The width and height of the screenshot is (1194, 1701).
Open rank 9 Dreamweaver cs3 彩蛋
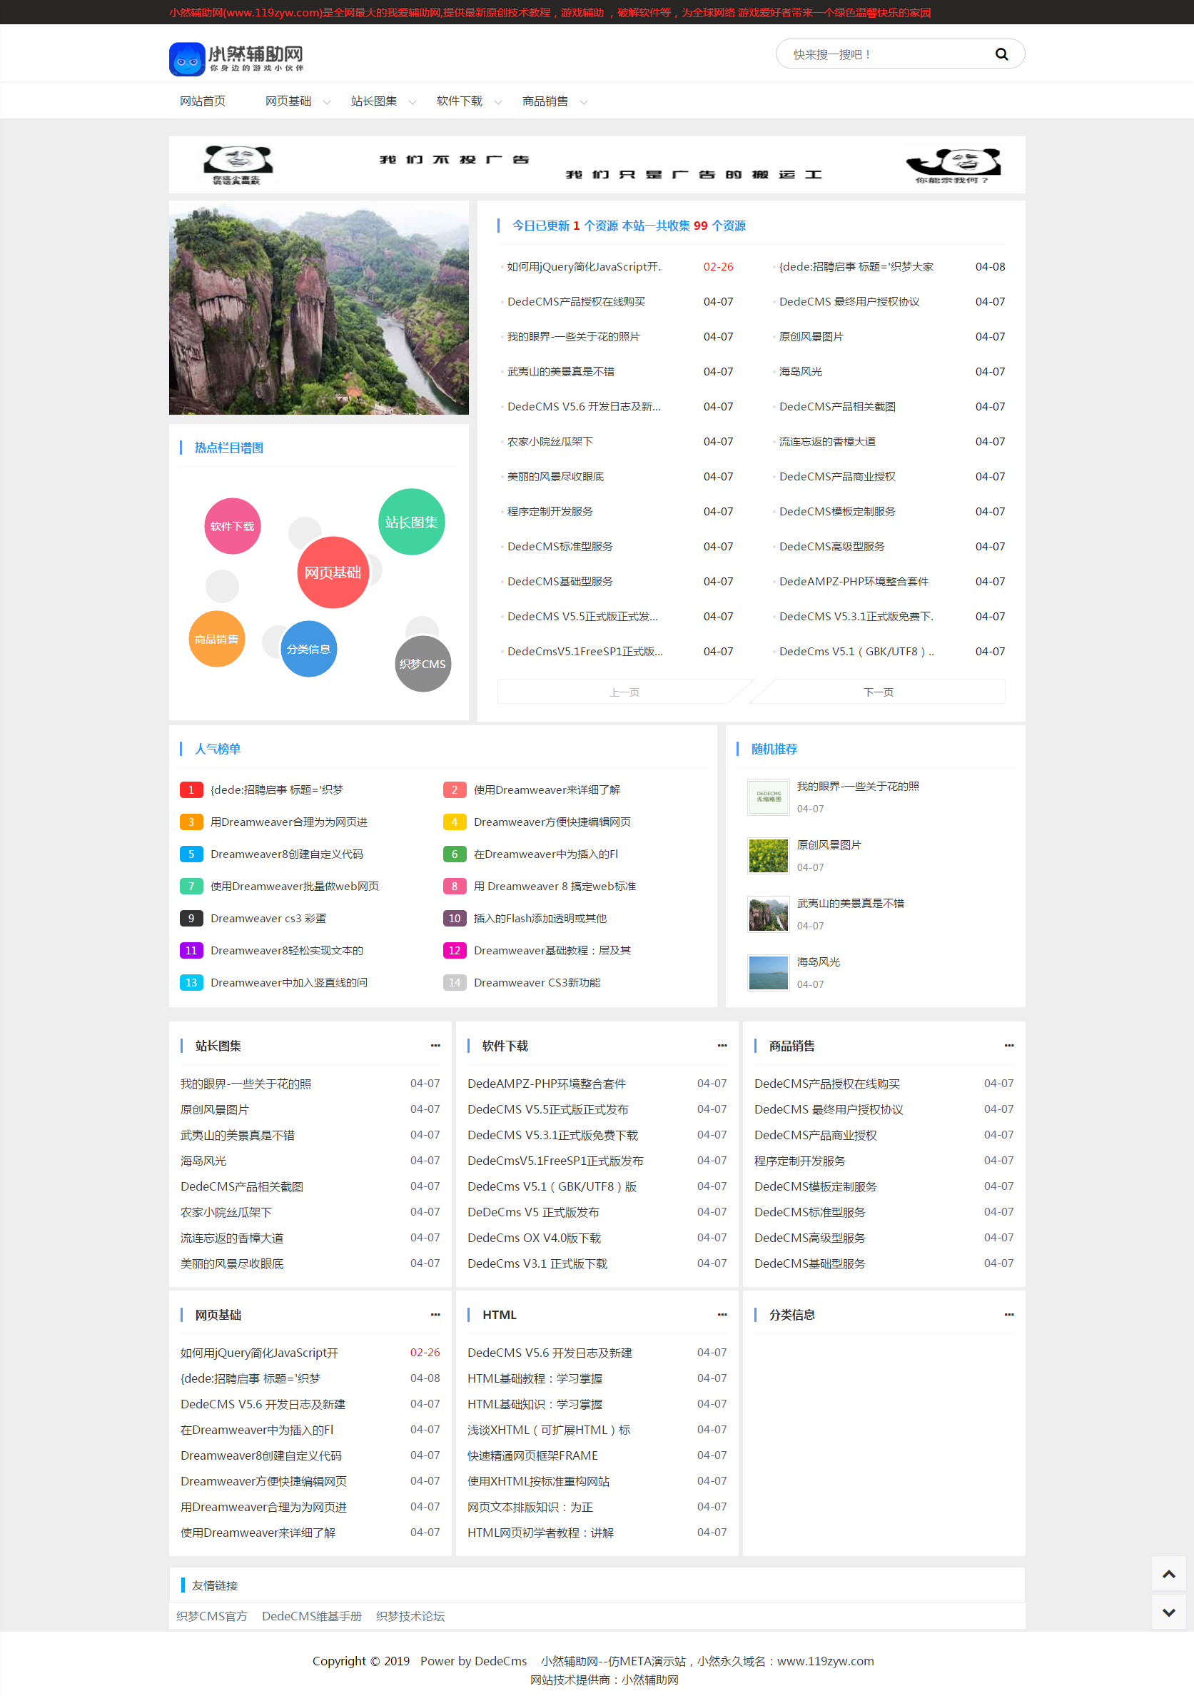(268, 917)
